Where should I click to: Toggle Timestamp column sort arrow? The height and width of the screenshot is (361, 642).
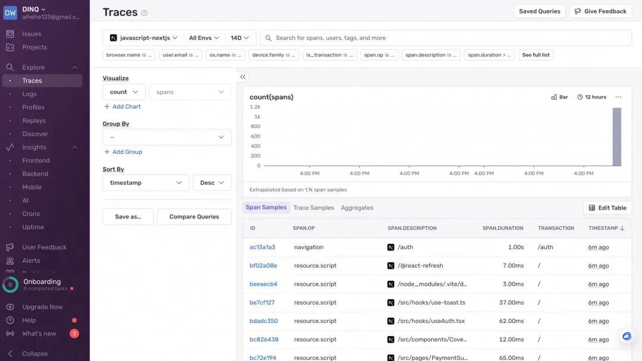[x=622, y=228]
